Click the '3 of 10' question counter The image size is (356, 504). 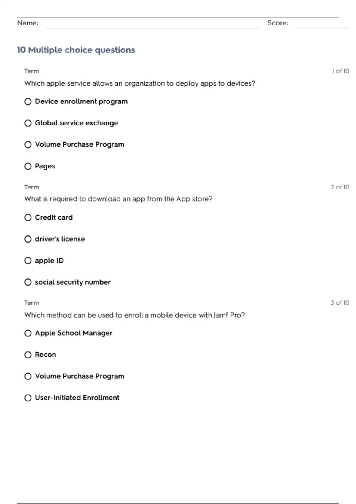click(340, 303)
